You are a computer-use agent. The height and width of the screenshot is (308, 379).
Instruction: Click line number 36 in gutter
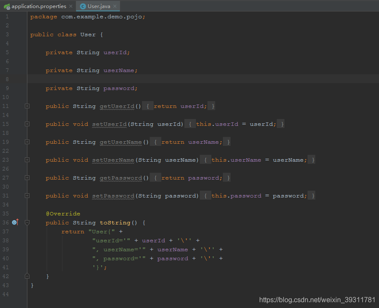point(6,222)
